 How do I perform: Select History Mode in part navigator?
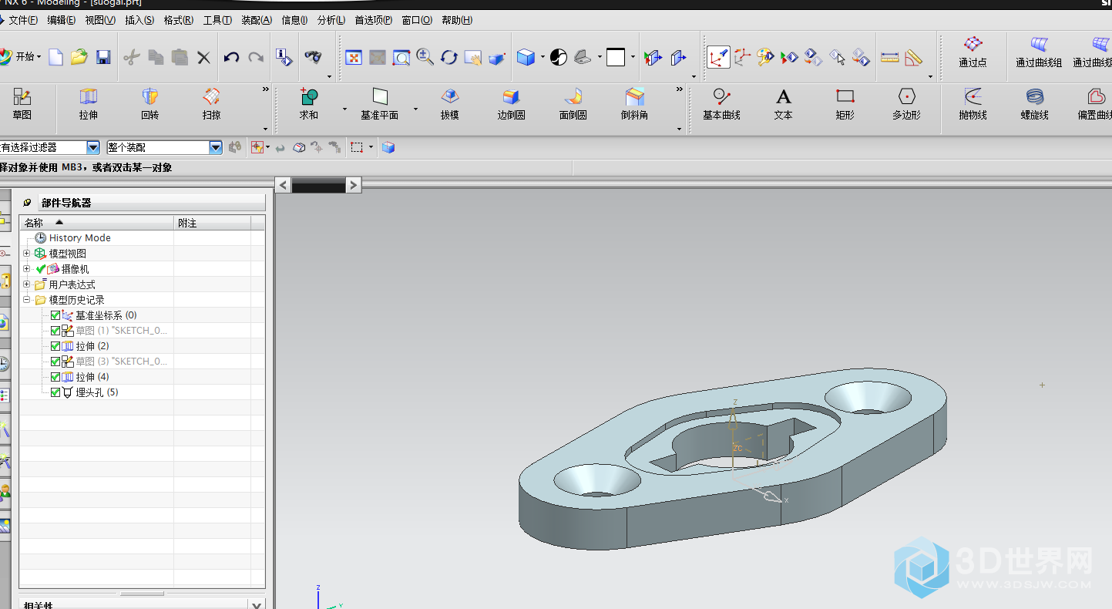pos(79,238)
